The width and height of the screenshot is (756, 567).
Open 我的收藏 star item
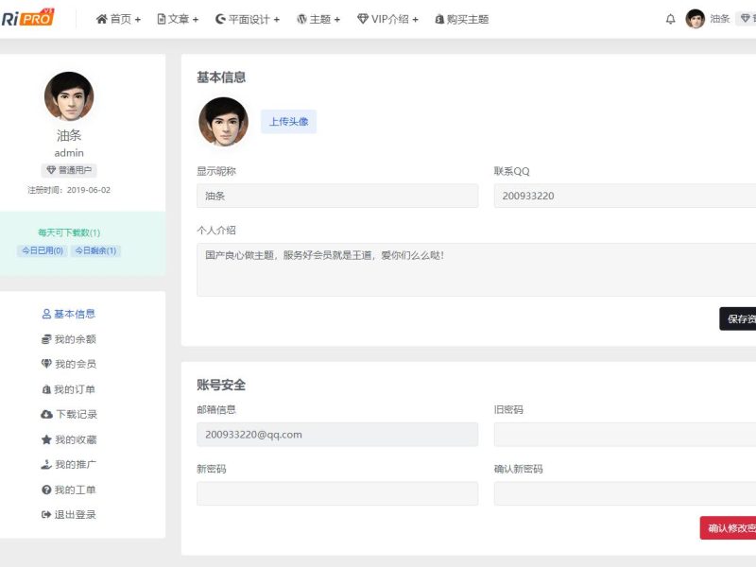tap(69, 439)
